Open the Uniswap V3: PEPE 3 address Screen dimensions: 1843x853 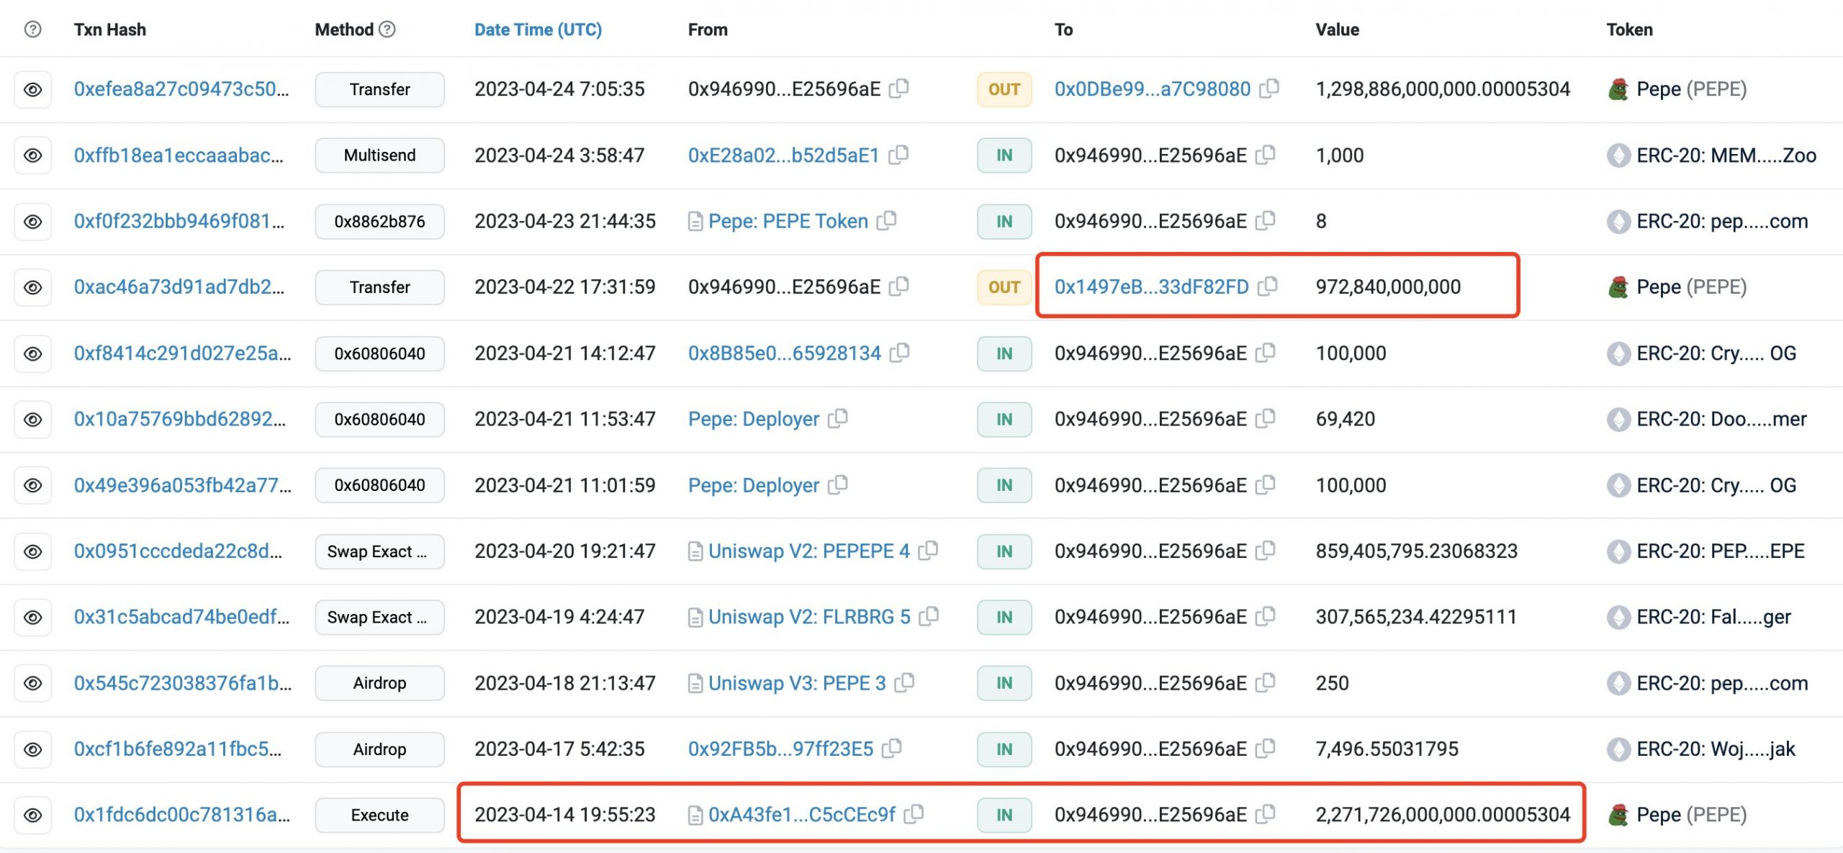[796, 683]
